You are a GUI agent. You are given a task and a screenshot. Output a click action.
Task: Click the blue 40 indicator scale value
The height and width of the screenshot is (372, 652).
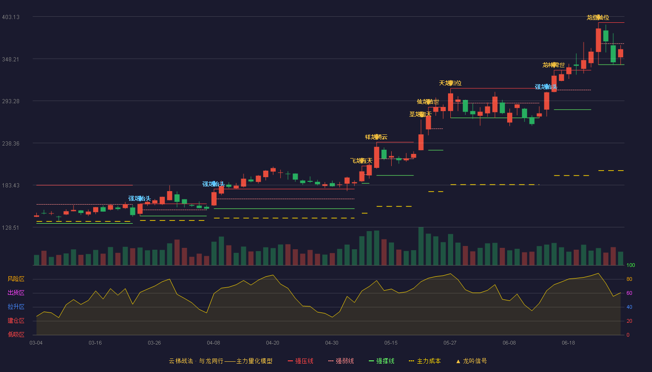click(x=629, y=307)
